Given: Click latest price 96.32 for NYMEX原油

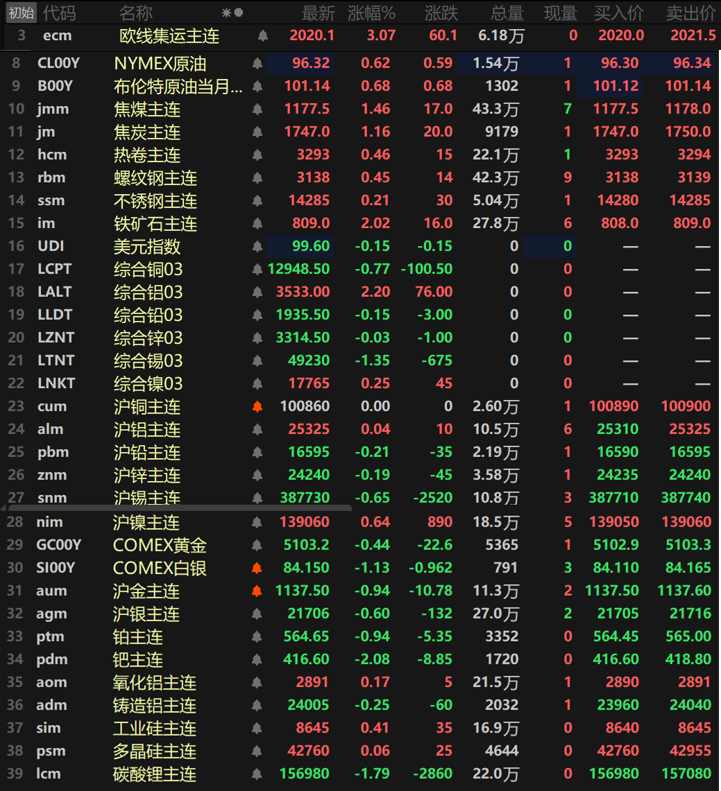Looking at the screenshot, I should tap(311, 63).
